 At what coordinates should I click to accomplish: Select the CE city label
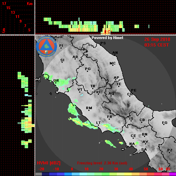(x=133, y=136)
